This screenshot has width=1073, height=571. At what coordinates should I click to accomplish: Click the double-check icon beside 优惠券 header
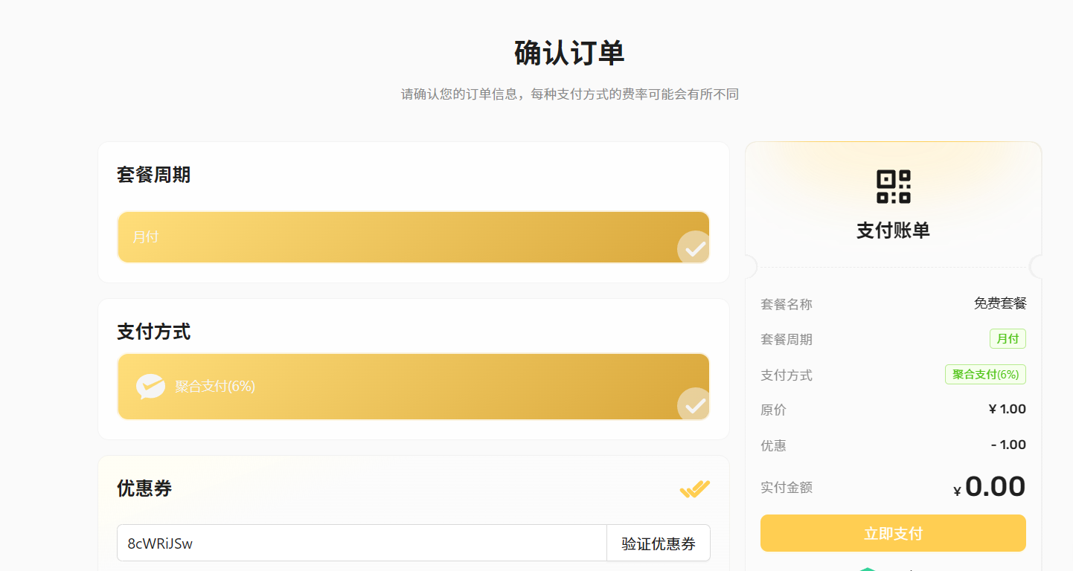click(694, 488)
